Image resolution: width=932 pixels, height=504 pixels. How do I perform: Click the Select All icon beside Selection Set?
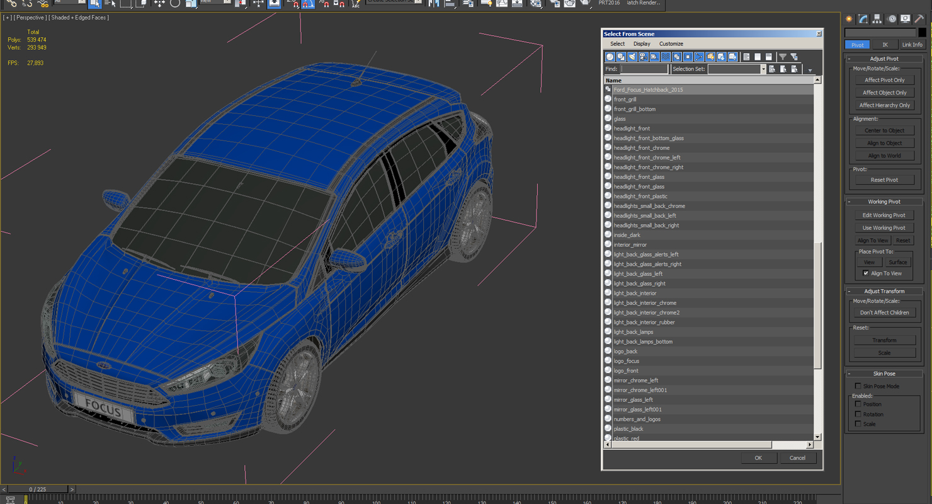[772, 69]
